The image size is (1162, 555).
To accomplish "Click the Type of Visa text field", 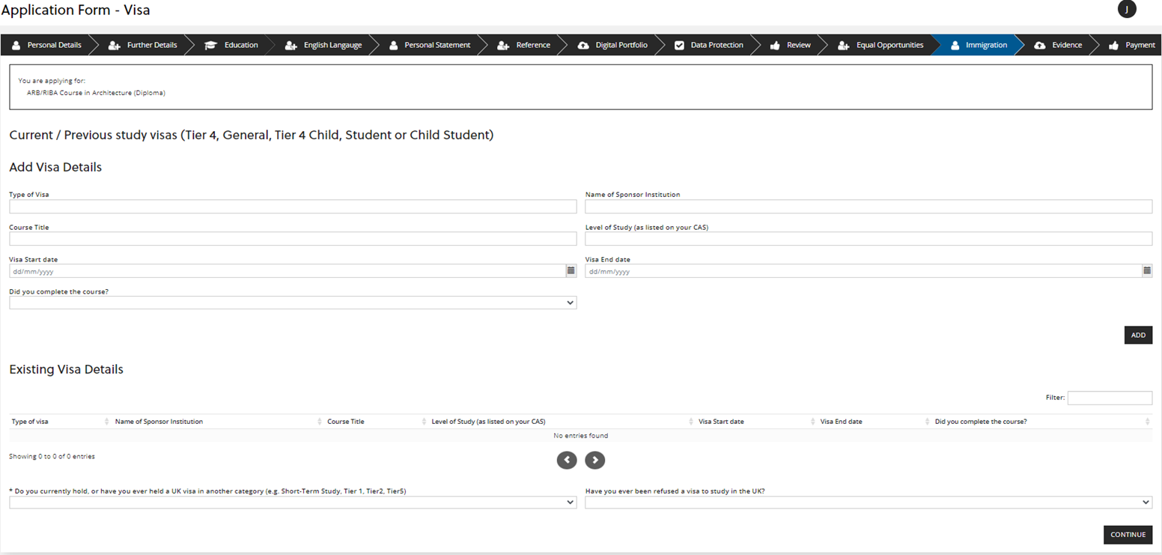I will point(293,207).
